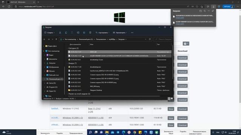Expand the Explorer address bar history dropdown

[x=146, y=39]
